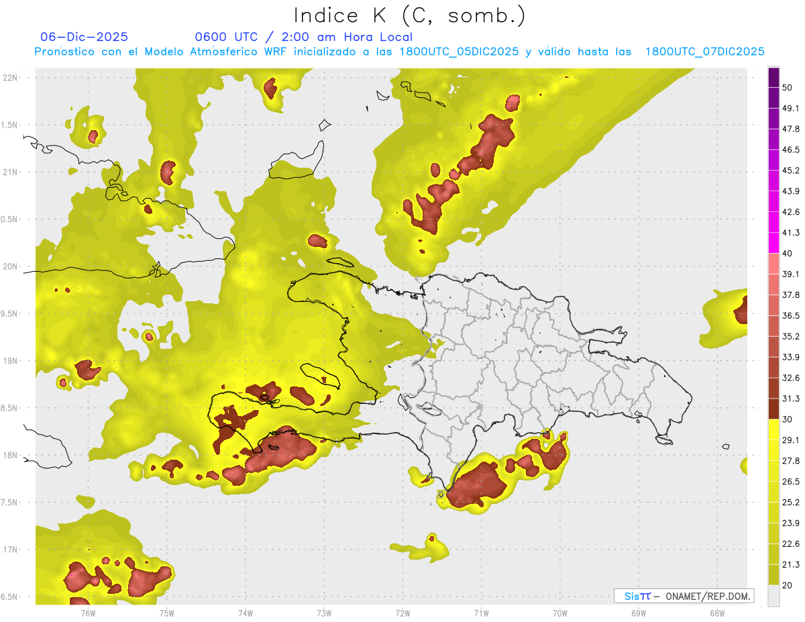Viewport: 805px width, 622px height.
Task: Click the colorbar value "50"
Action: 787,87
